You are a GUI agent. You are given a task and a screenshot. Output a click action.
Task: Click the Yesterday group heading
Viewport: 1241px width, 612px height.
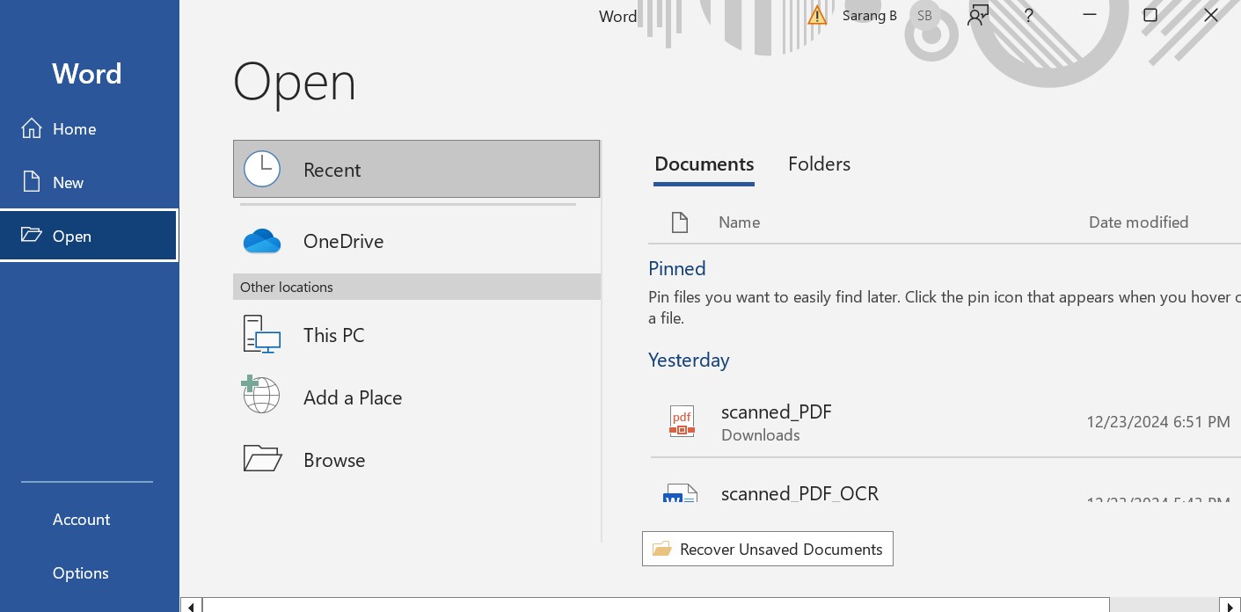coord(689,360)
